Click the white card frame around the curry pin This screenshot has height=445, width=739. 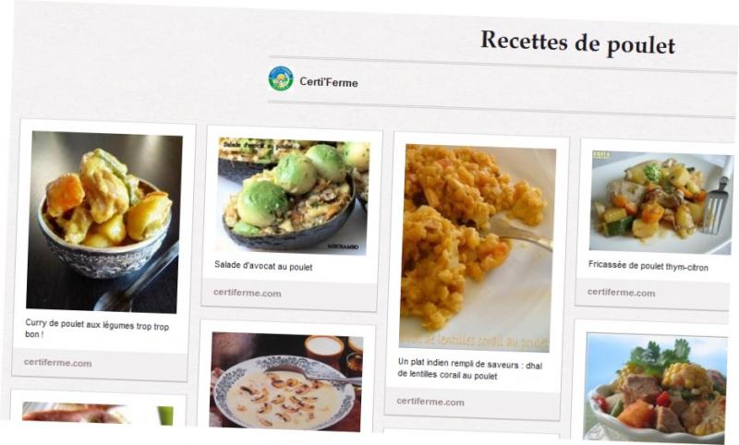102,250
